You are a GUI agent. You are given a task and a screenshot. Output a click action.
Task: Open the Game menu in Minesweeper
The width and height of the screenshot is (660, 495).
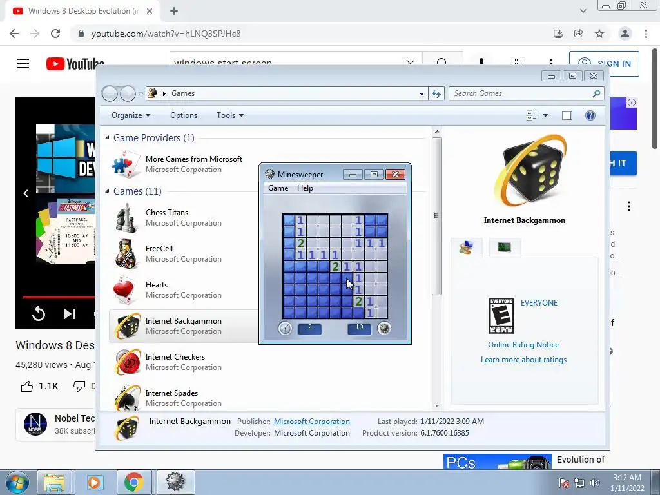(x=278, y=188)
